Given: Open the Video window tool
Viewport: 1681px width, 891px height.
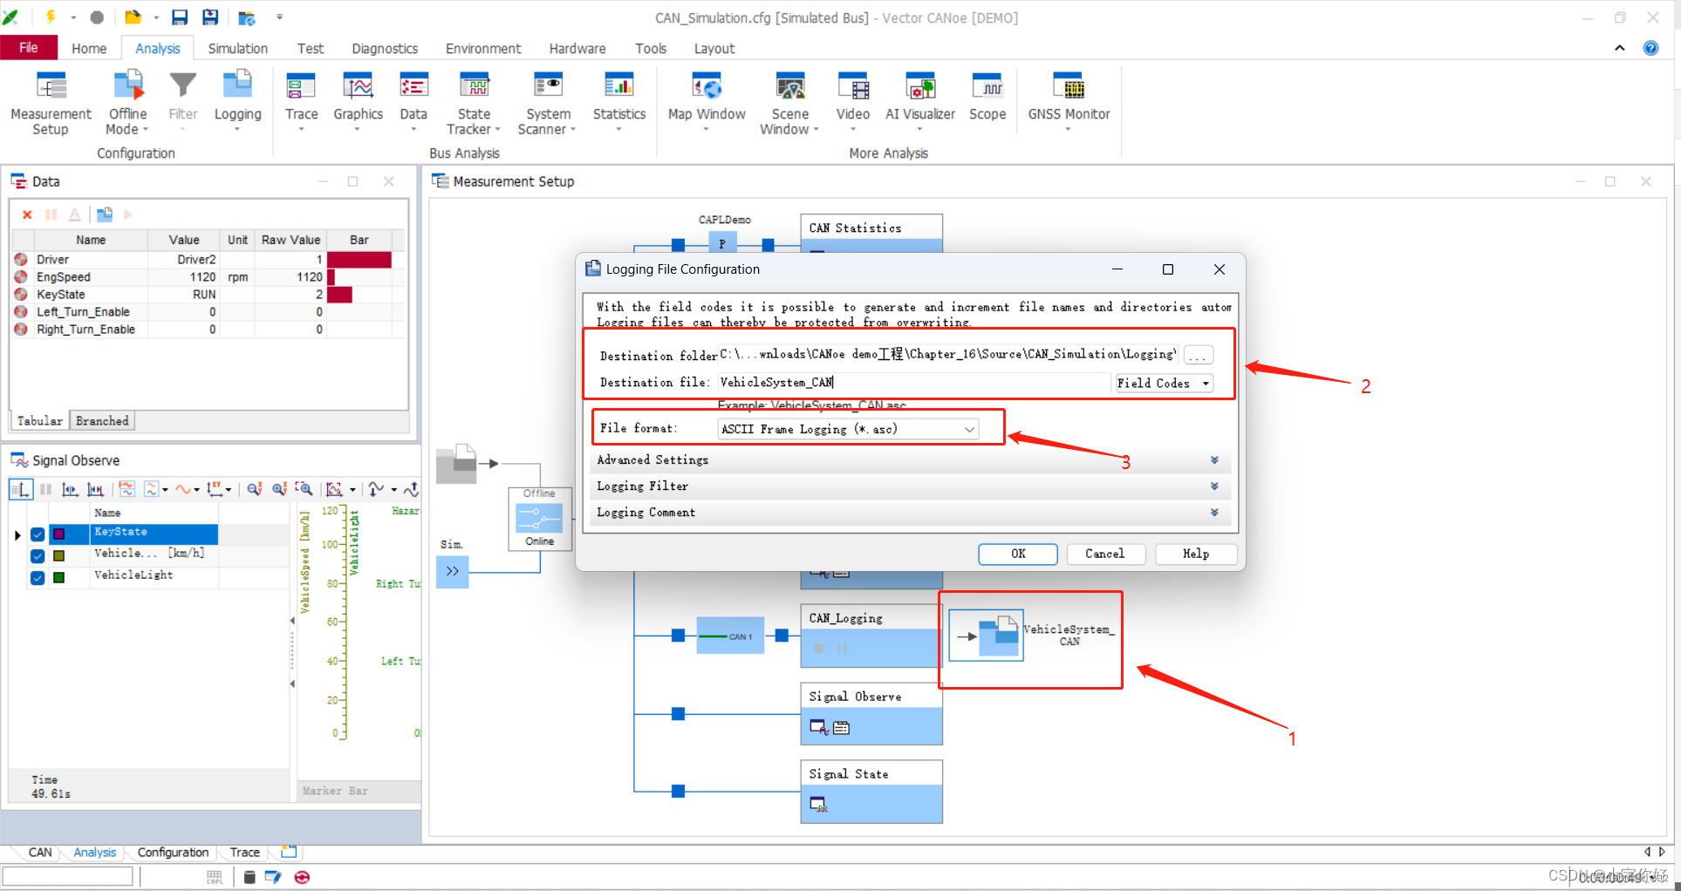Looking at the screenshot, I should click(x=852, y=100).
